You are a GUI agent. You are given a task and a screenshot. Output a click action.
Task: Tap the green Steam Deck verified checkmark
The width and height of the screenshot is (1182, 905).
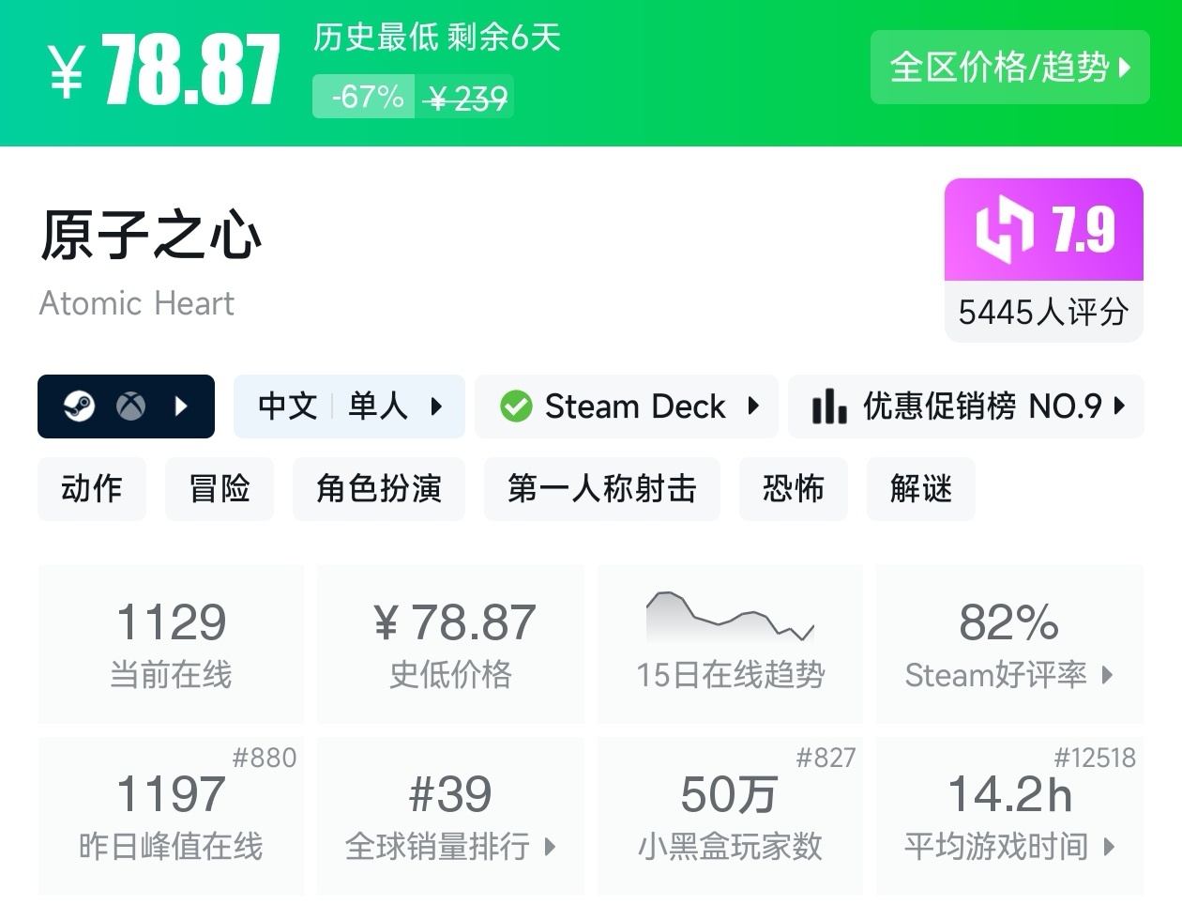click(x=516, y=406)
